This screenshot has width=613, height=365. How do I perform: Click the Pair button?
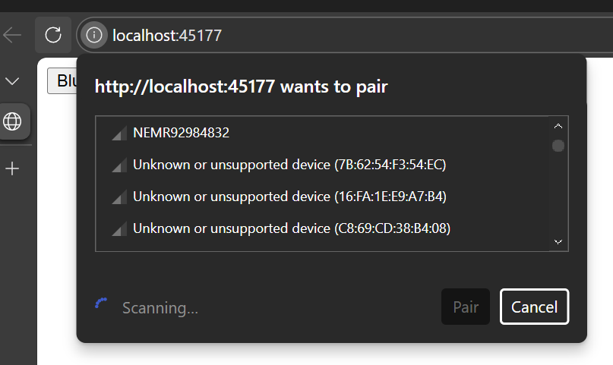pos(466,307)
